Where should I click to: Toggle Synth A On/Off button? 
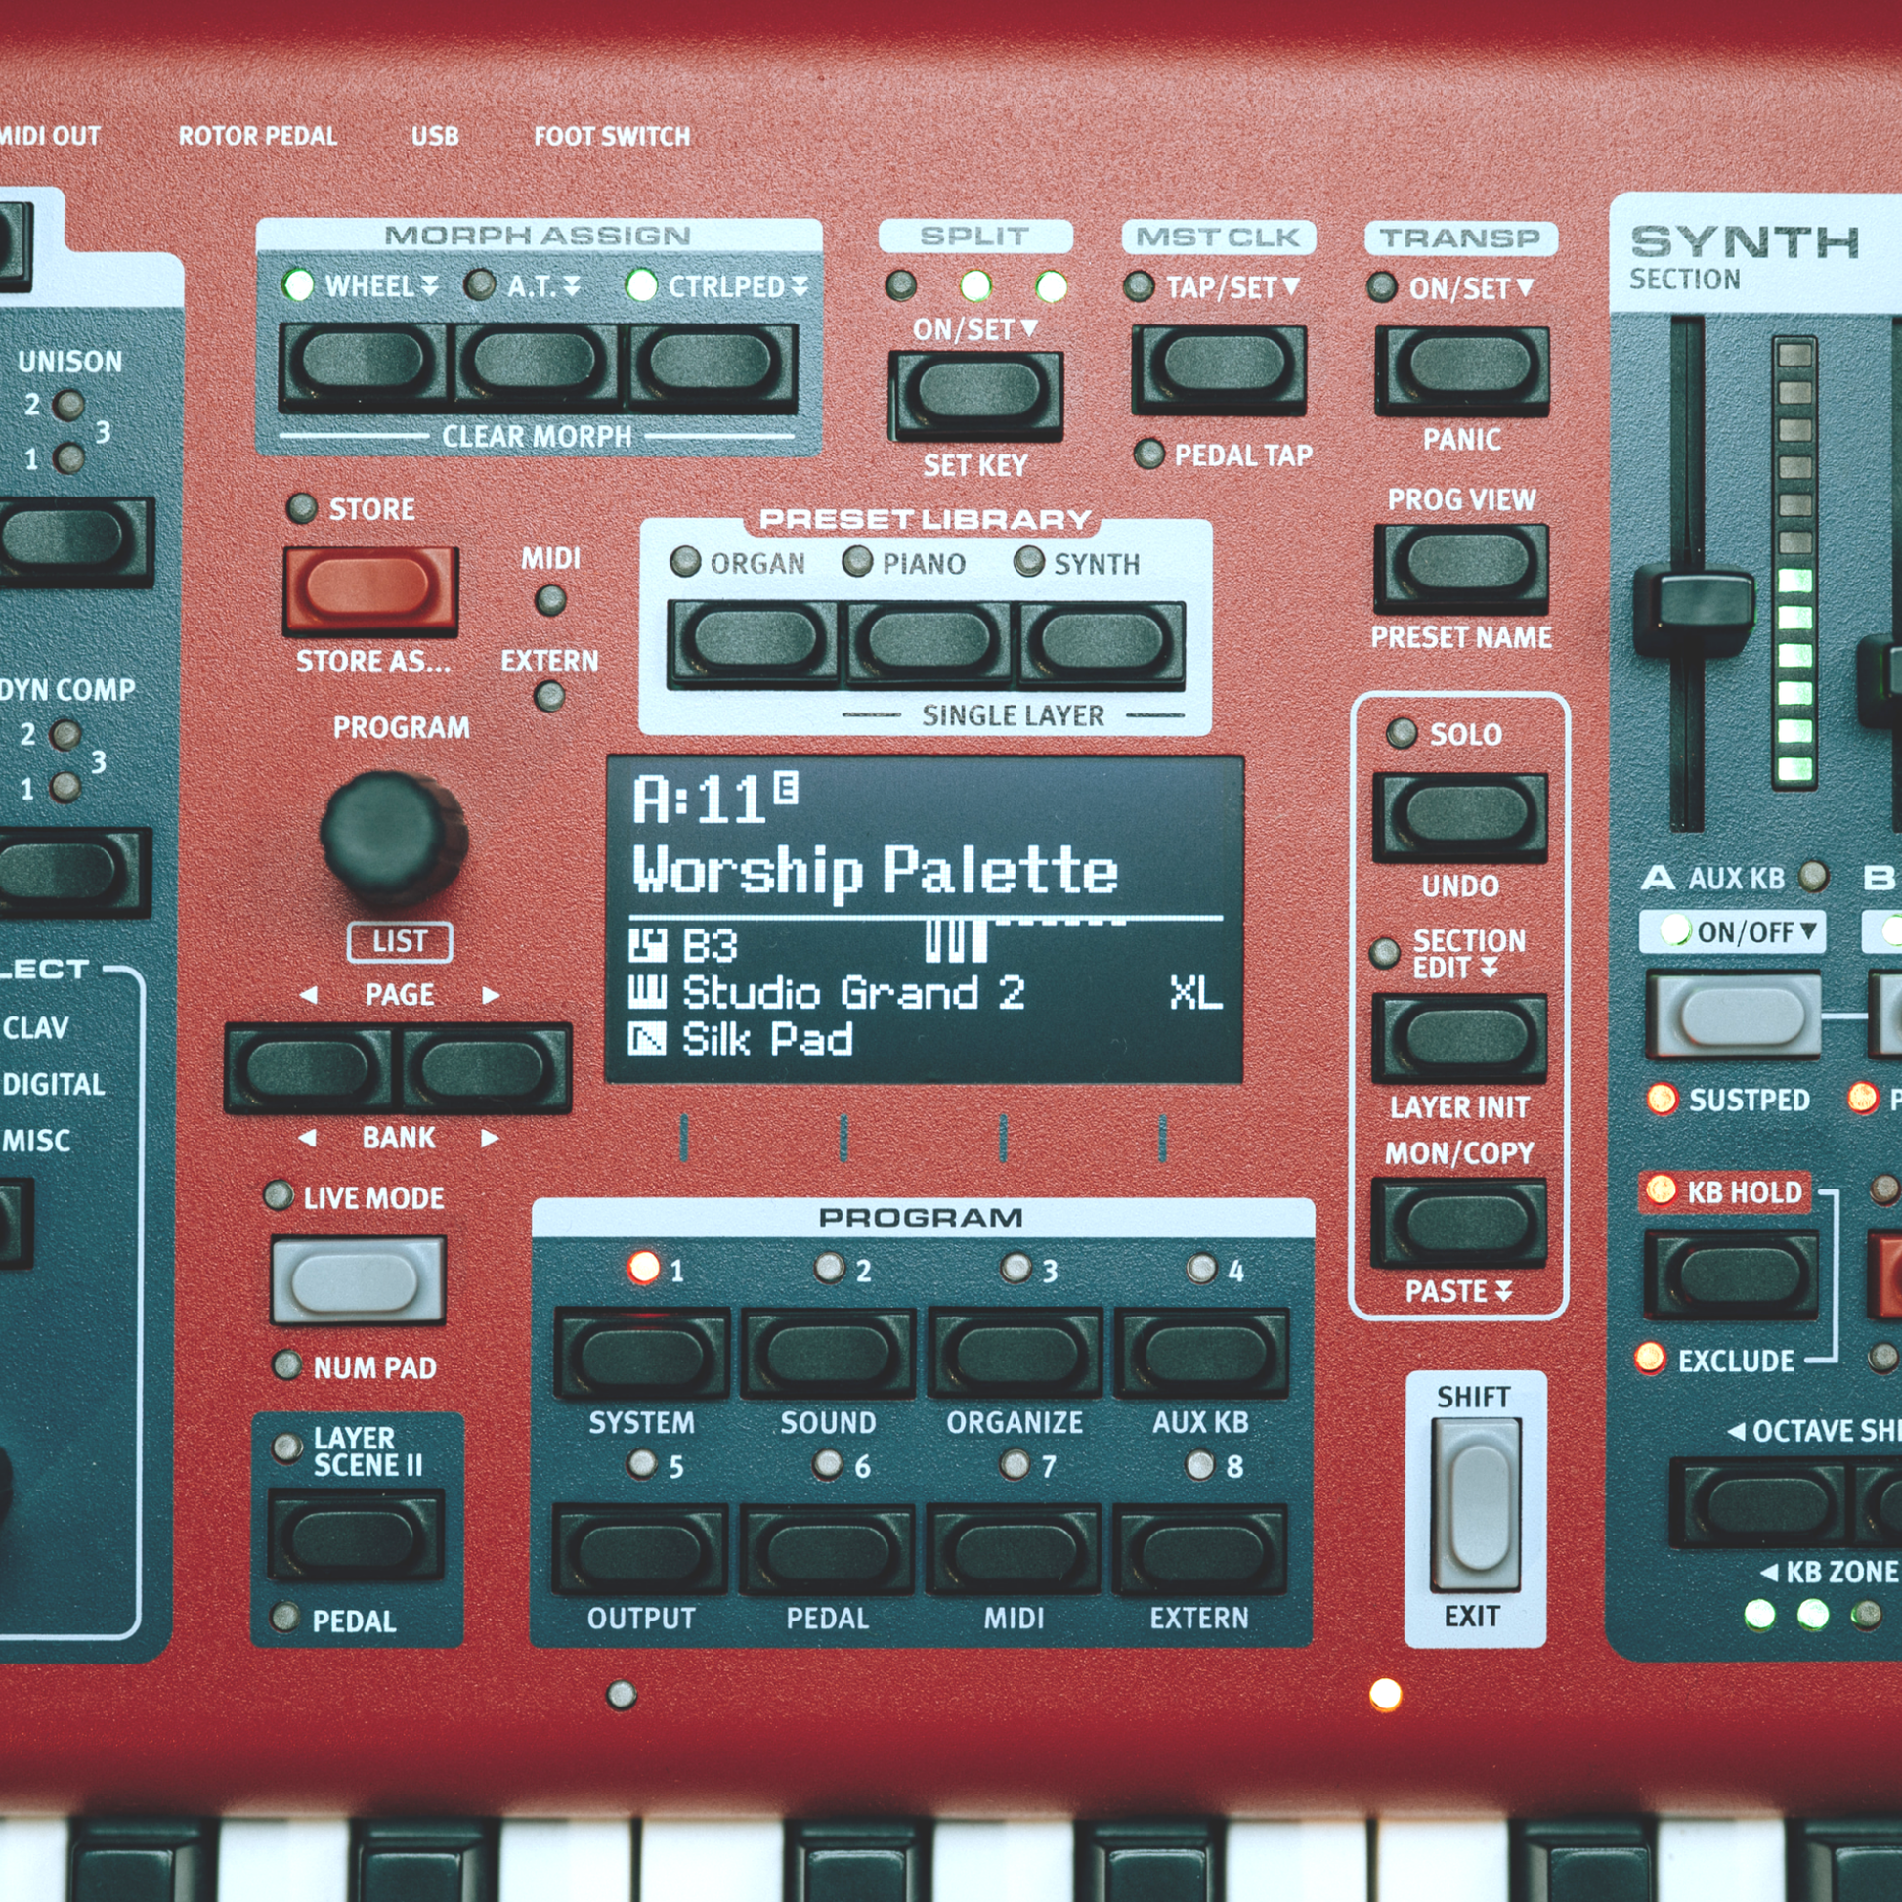pos(1733,1015)
